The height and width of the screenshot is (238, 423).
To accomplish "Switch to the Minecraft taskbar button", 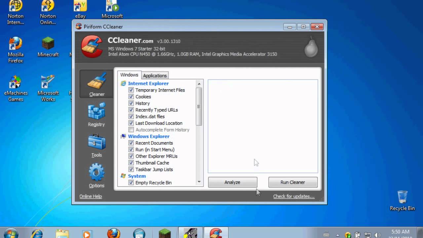I will [x=165, y=233].
